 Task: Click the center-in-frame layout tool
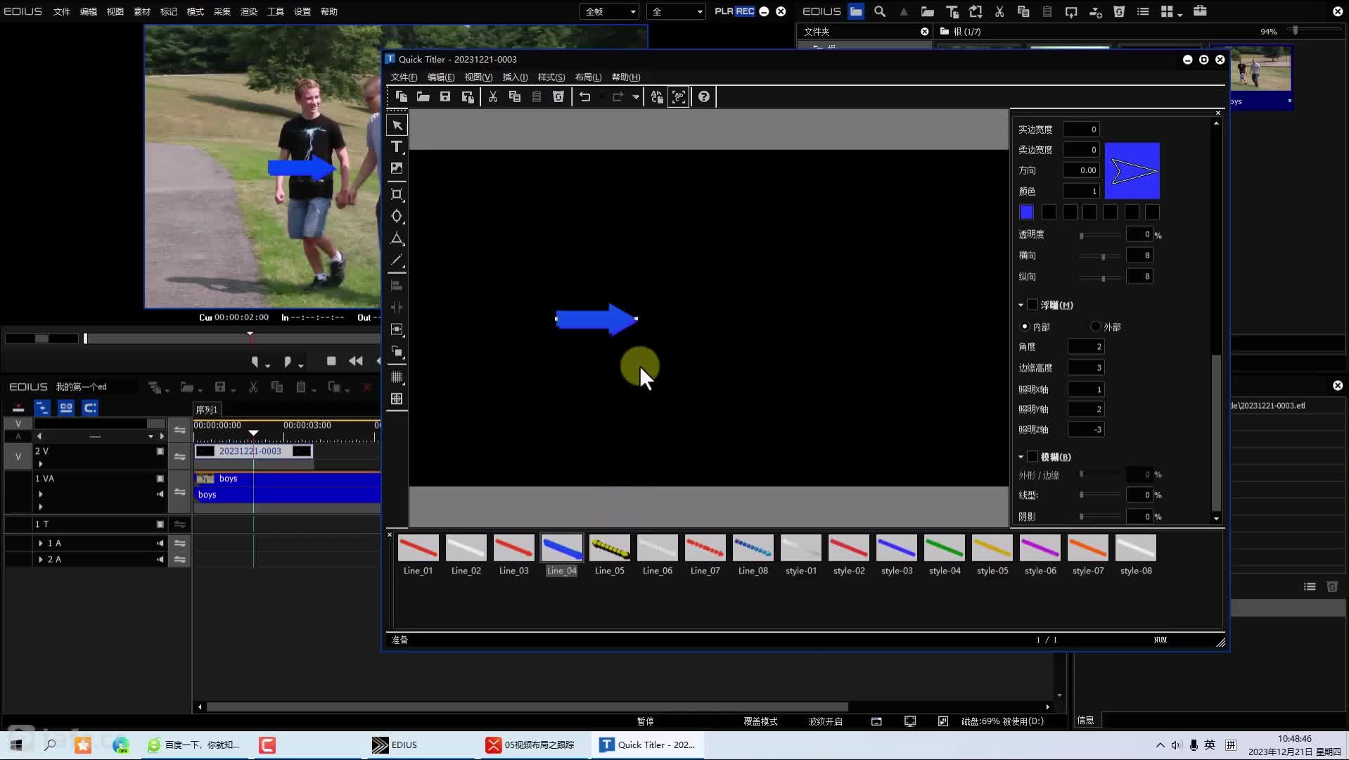pos(397,329)
